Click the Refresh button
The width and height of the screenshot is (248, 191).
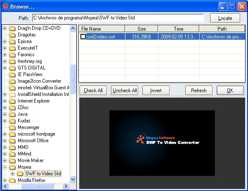pyautogui.click(x=199, y=91)
